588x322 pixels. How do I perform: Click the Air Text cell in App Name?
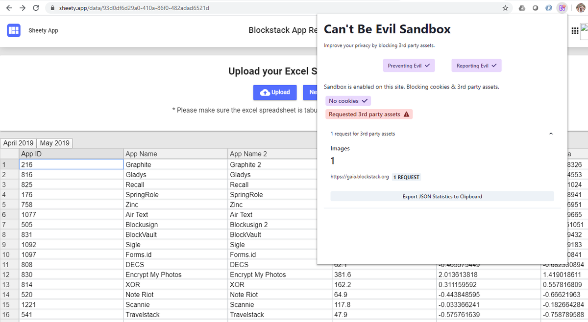(175, 214)
